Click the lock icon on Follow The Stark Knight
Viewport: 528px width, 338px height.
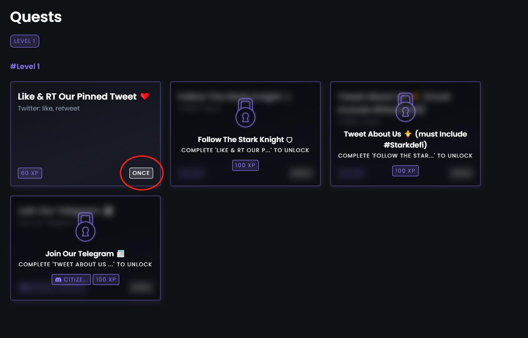(245, 113)
